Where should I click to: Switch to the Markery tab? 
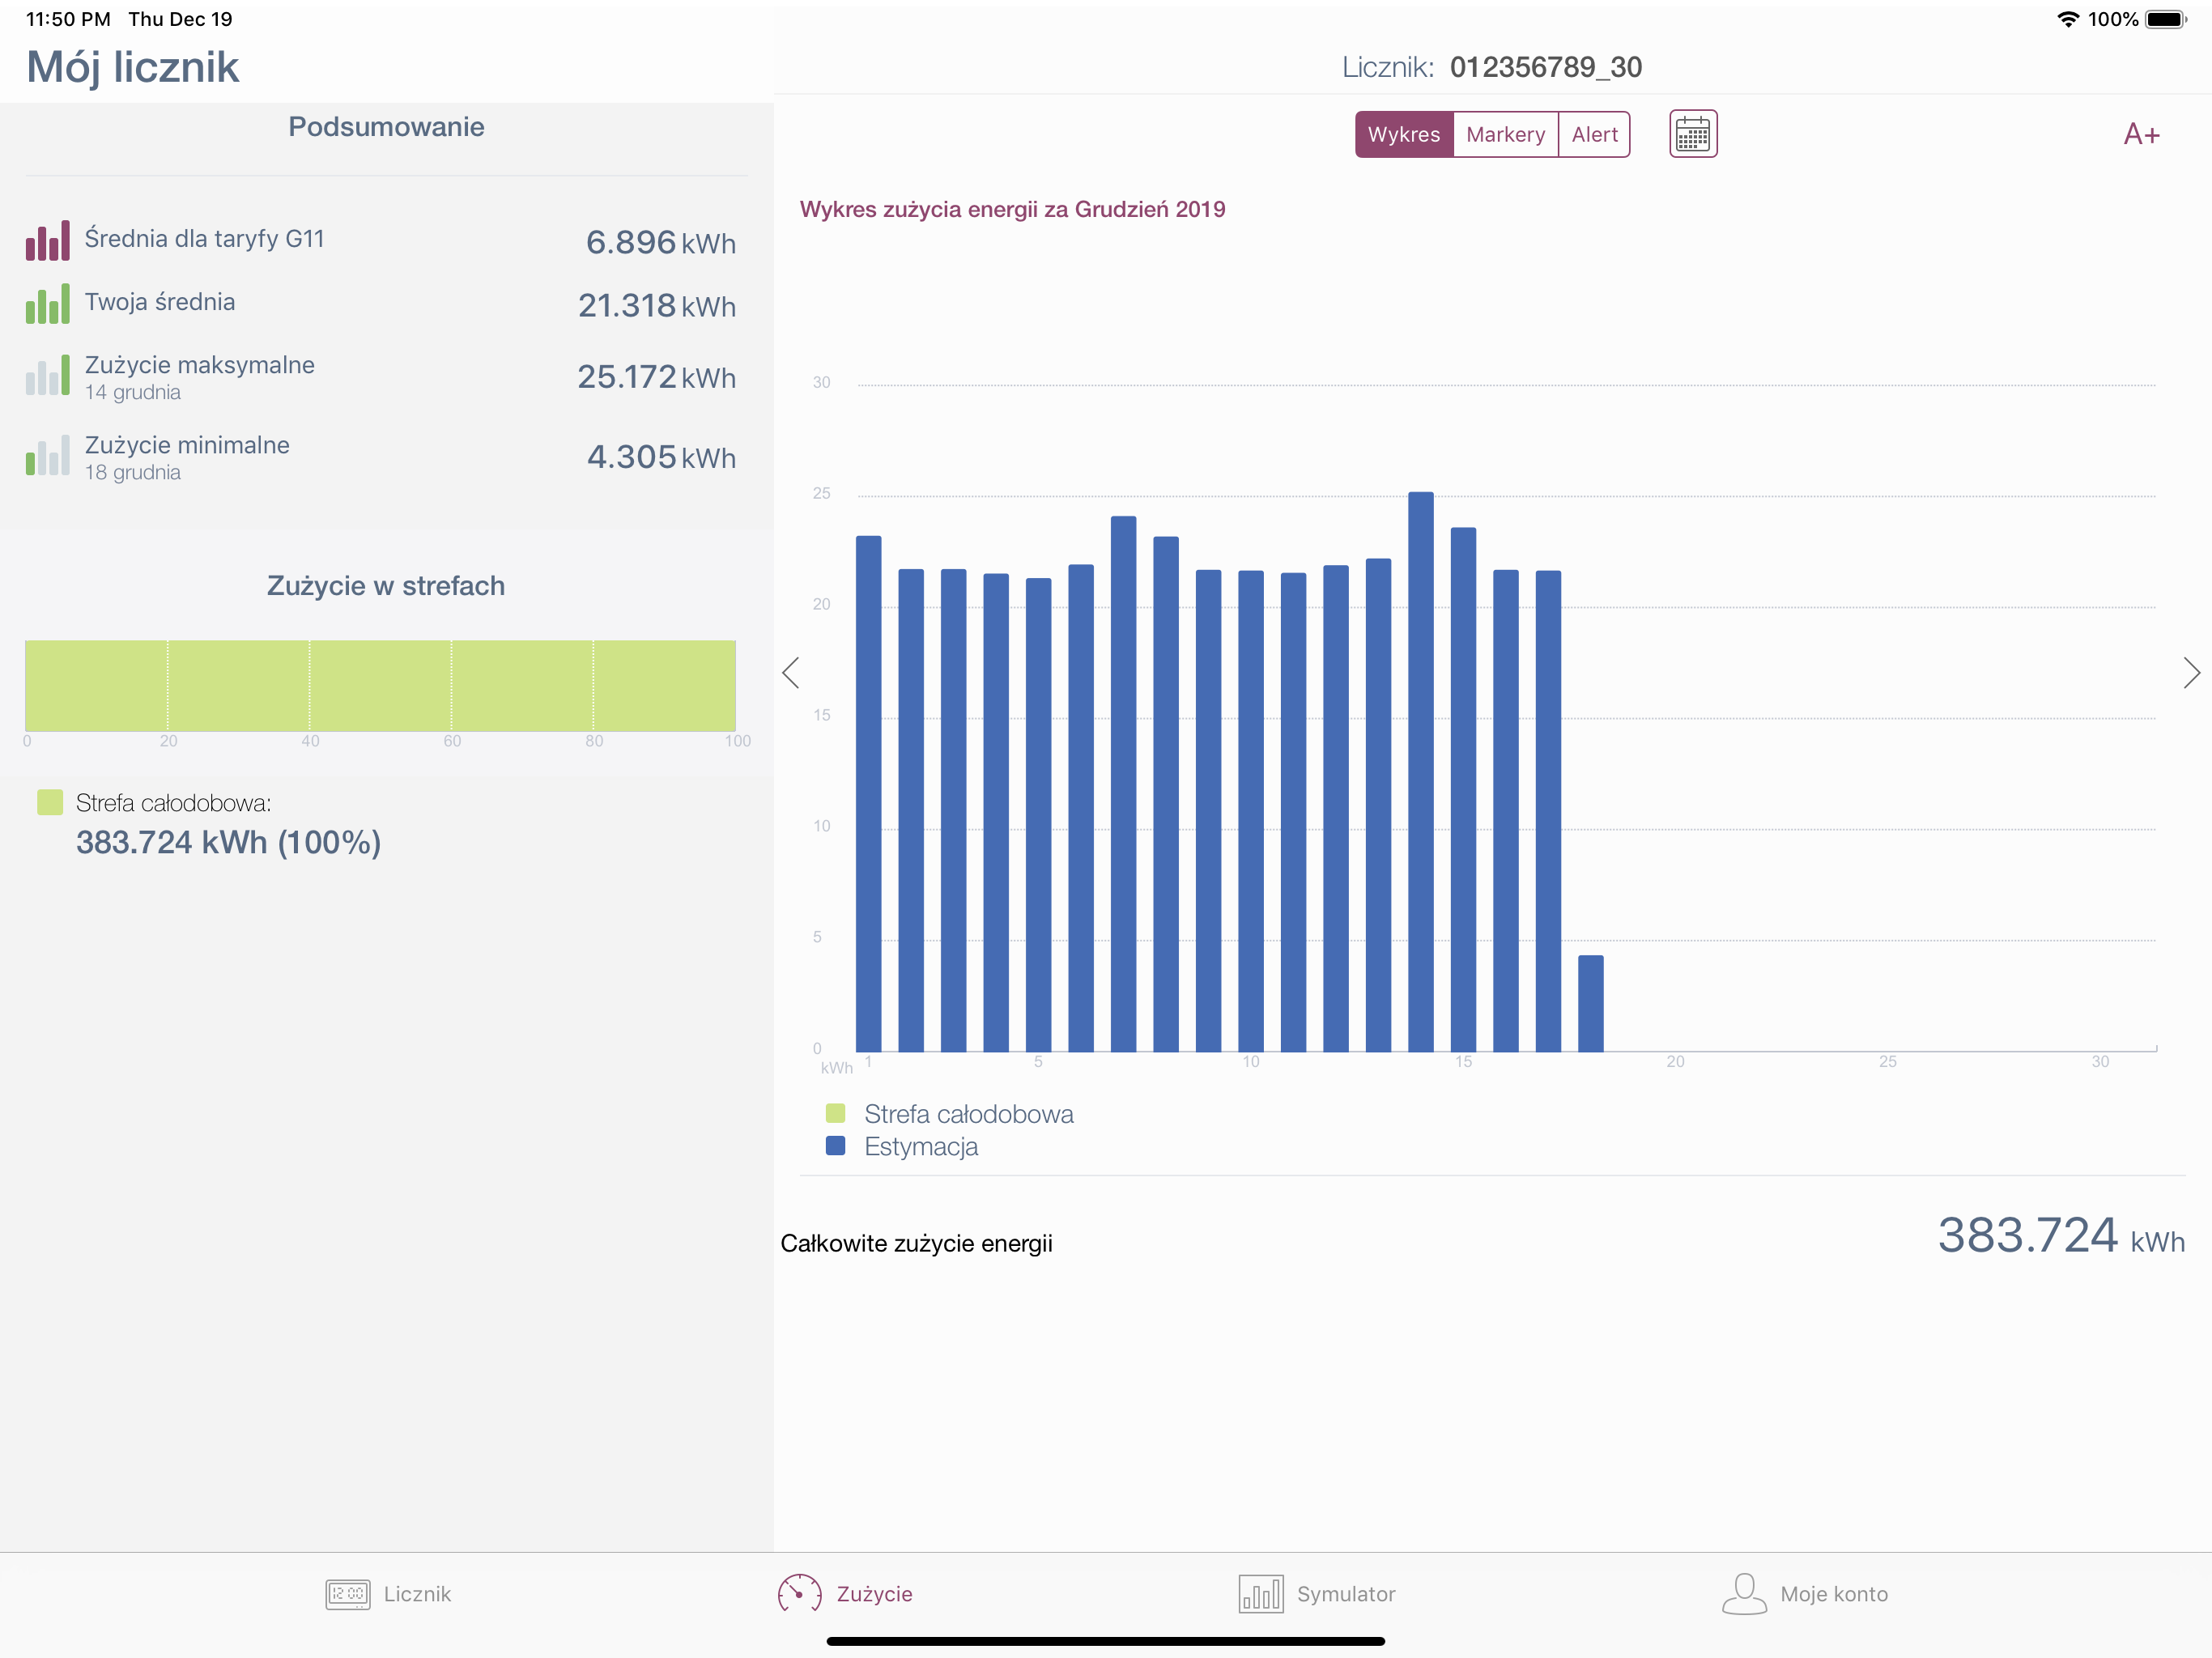[1505, 134]
